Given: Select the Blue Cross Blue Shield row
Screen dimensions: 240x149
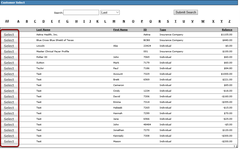Looking at the screenshot, I should [x=9, y=40].
